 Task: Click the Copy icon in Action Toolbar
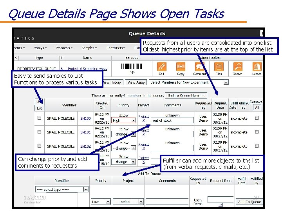(x=181, y=67)
